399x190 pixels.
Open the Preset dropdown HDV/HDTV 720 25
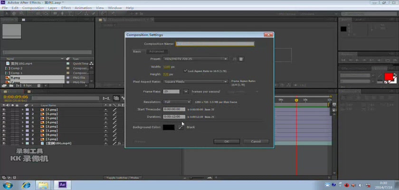coord(195,59)
